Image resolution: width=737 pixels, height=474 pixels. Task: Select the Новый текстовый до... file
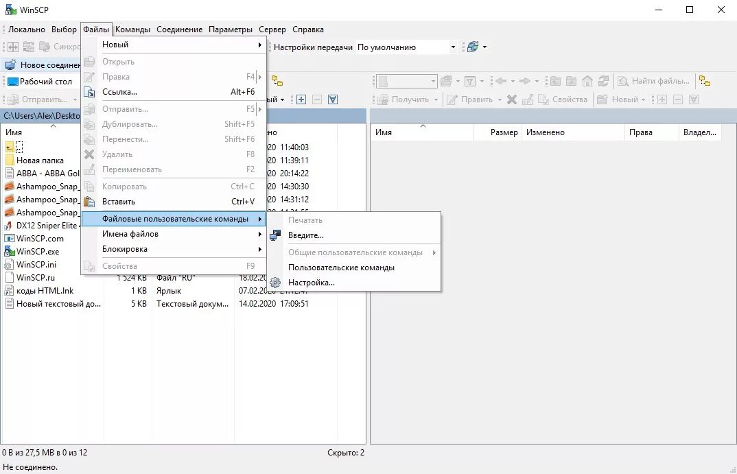(58, 304)
